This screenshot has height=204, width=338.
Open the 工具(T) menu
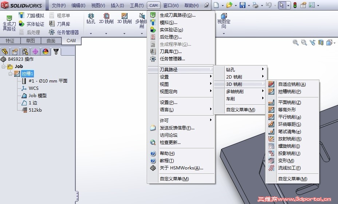[137, 5]
